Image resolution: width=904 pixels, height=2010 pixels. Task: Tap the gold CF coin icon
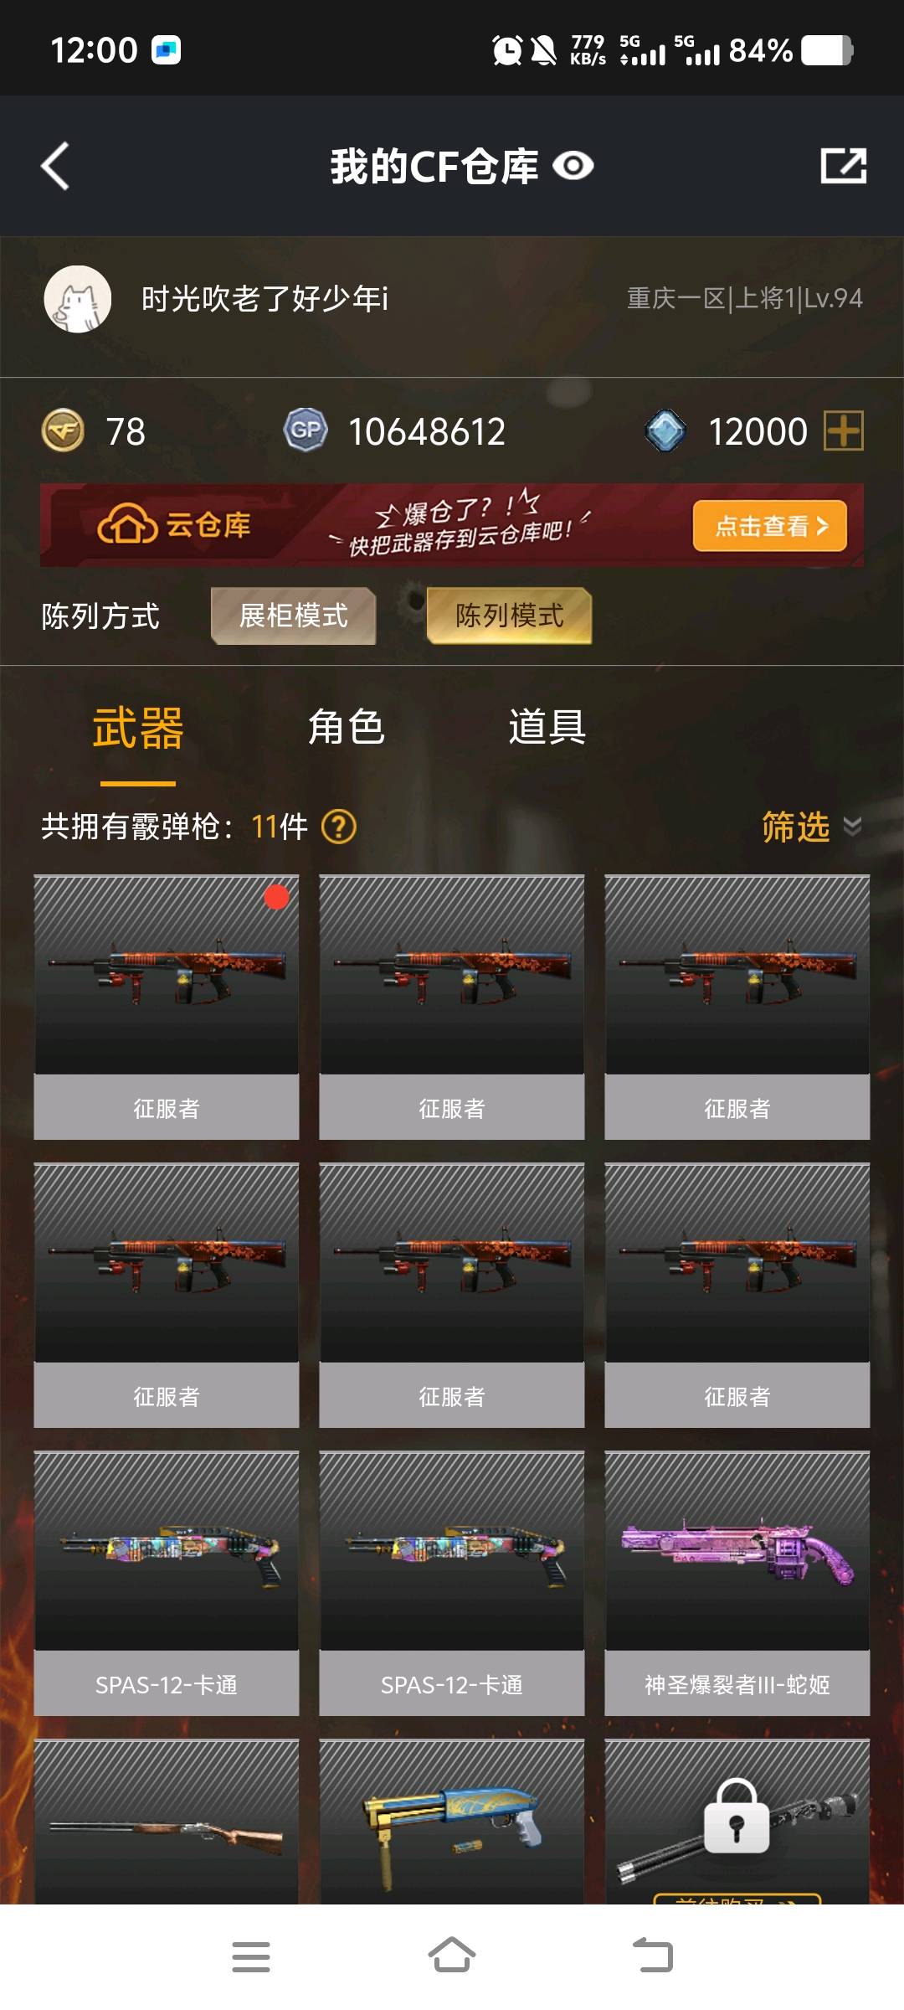(63, 431)
